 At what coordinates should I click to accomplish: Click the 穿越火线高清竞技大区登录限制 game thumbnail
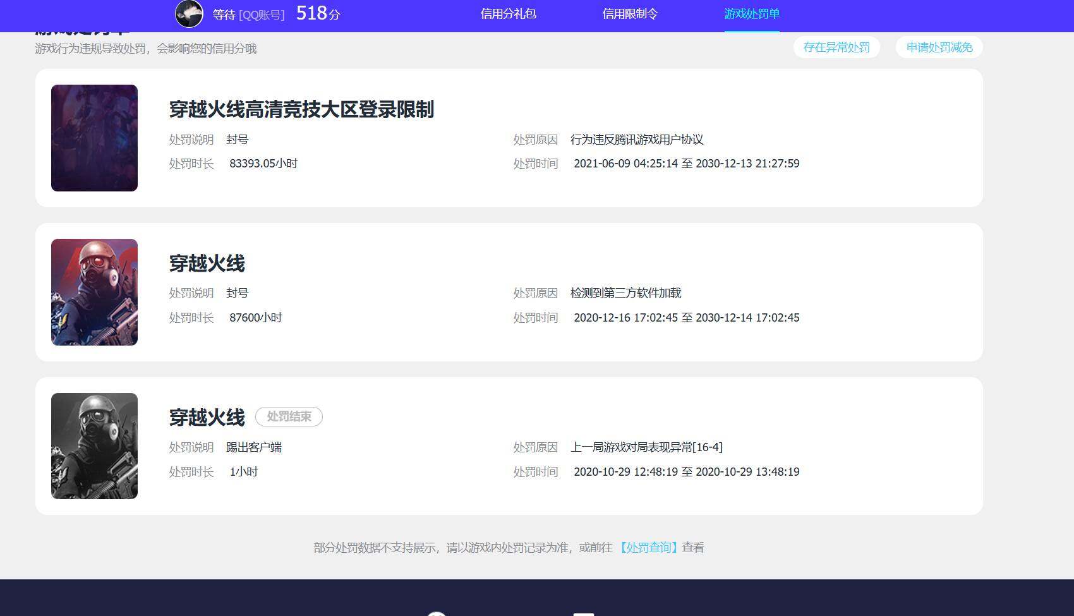[94, 138]
